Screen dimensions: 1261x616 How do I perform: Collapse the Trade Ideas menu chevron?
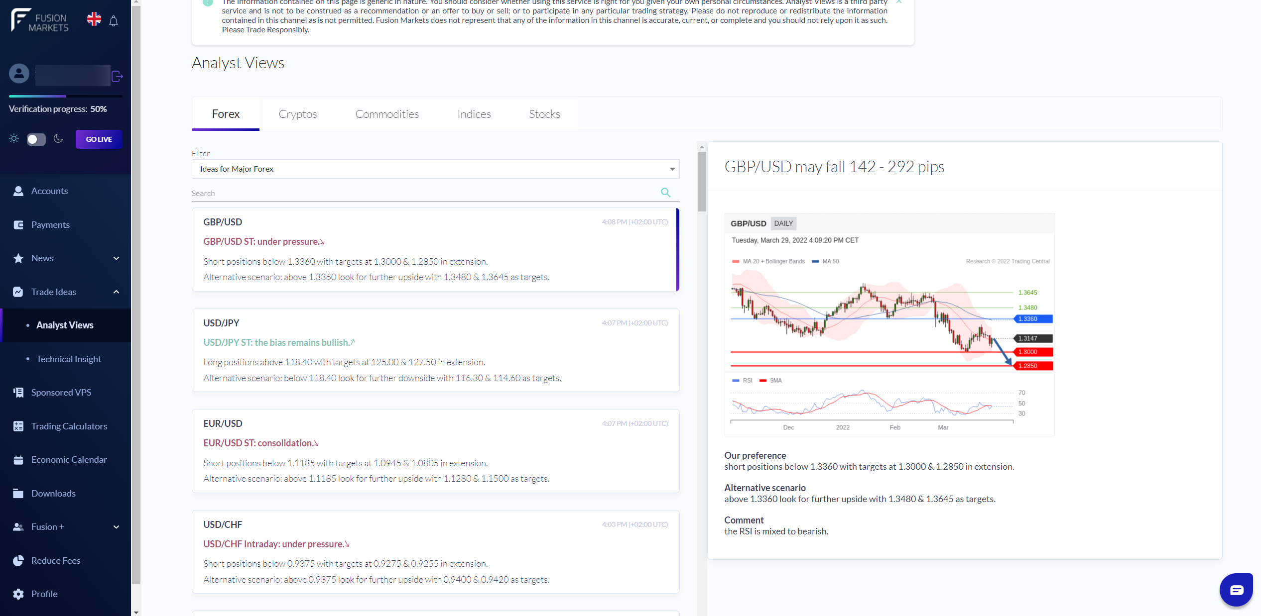[116, 292]
